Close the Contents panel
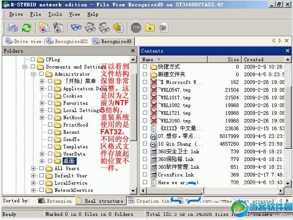Screen dimensions: 293x220 (288, 51)
